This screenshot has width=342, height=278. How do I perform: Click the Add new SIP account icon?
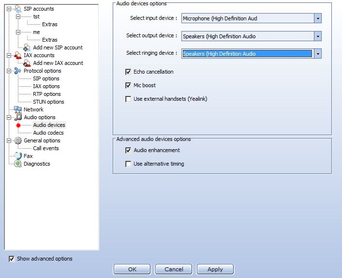pos(27,47)
